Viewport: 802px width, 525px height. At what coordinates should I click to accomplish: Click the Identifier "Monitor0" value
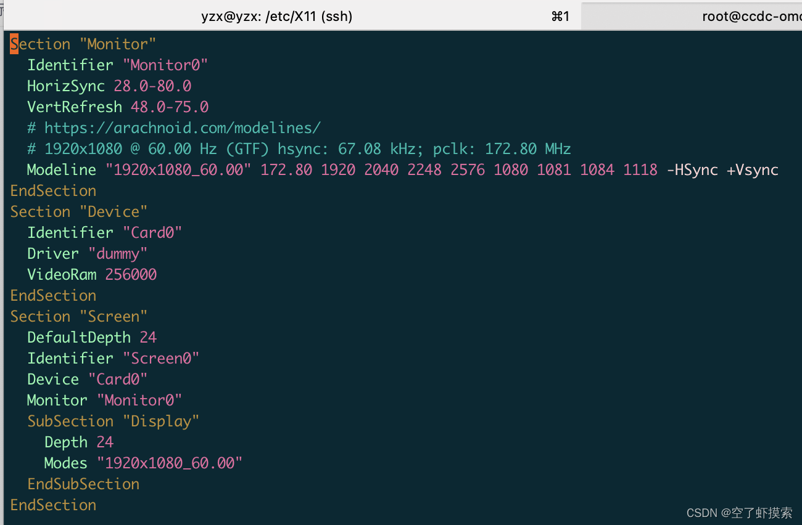tap(165, 65)
